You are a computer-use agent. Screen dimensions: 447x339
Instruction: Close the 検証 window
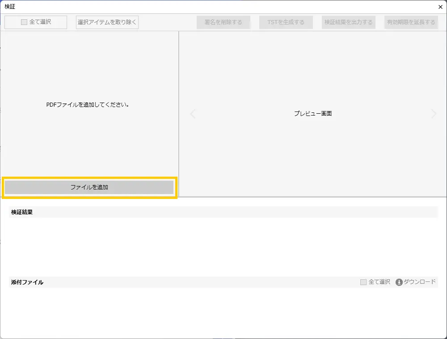click(440, 7)
